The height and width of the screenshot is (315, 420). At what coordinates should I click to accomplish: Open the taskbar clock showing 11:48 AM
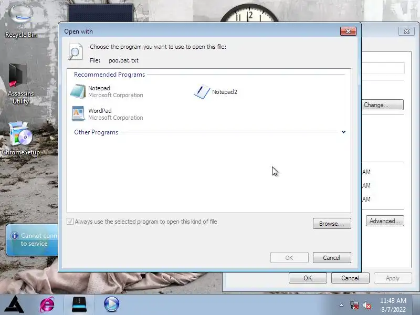click(393, 305)
